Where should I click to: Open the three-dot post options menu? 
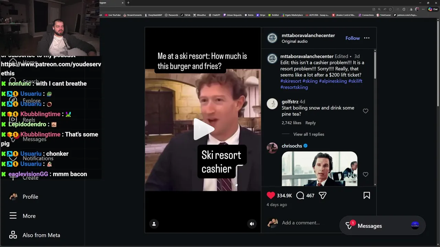pos(367,38)
